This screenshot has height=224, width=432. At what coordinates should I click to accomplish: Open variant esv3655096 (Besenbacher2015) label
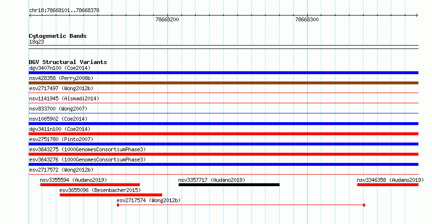100,190
